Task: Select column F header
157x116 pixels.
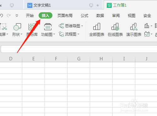Action: (x=56, y=59)
